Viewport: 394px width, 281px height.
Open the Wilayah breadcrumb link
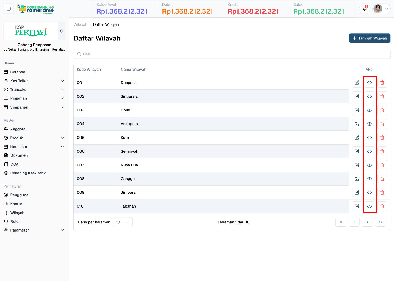pyautogui.click(x=80, y=24)
